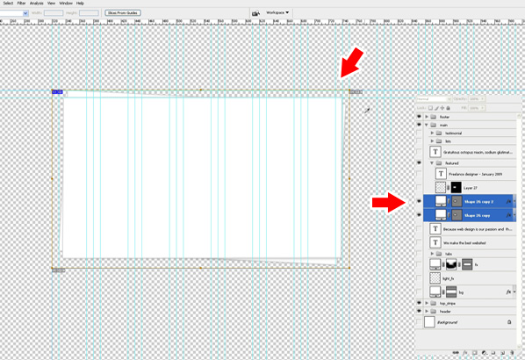Open the Workspace dropdown
The image size is (525, 360).
coord(277,12)
